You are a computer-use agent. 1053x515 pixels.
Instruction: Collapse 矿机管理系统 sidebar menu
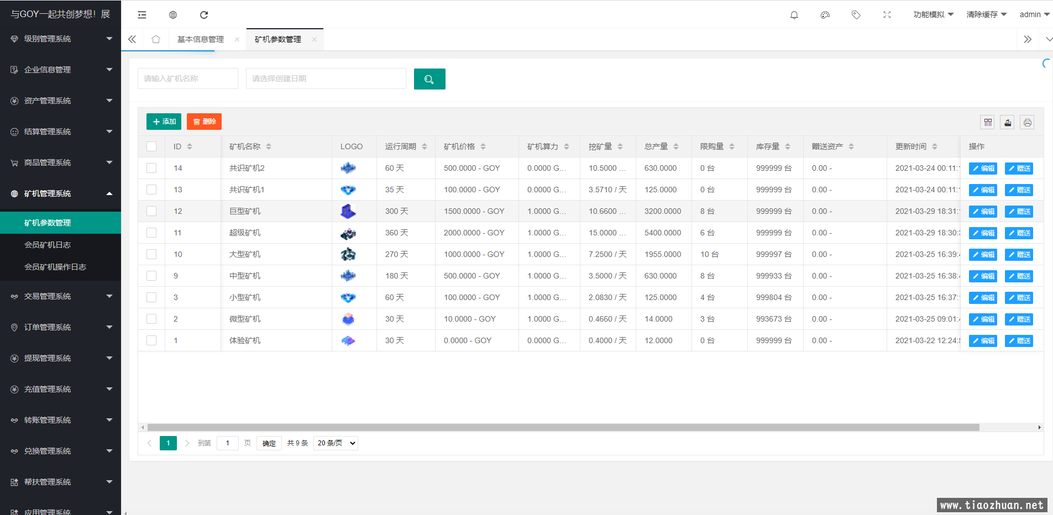pos(60,193)
